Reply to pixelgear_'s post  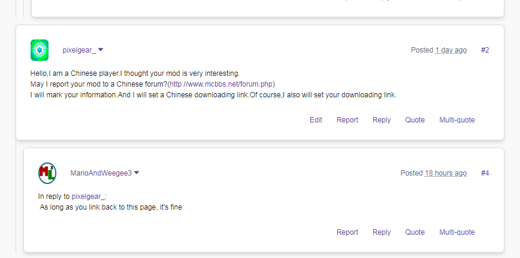[x=382, y=120]
